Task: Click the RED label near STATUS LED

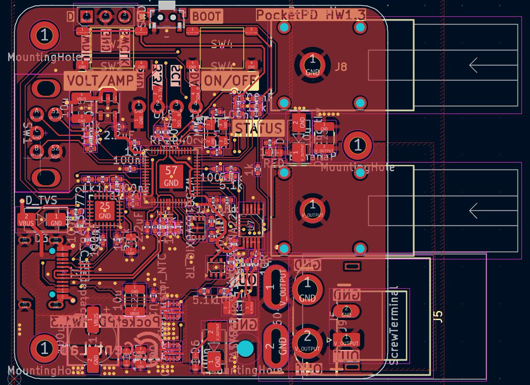Action: pos(274,163)
